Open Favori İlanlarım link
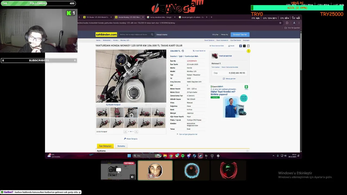 tap(209, 40)
